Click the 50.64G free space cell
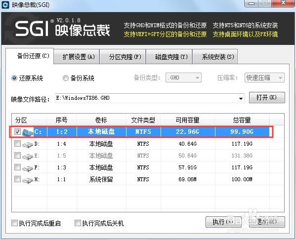 click(188, 156)
